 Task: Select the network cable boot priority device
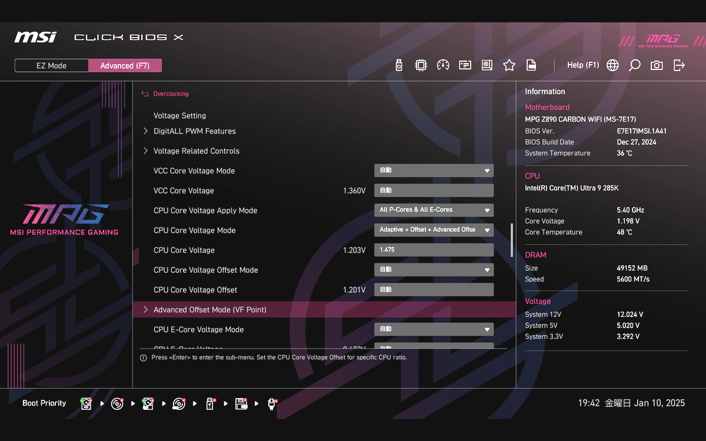click(x=272, y=403)
